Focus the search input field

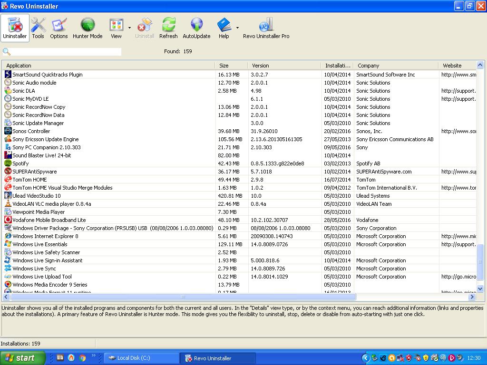point(66,51)
